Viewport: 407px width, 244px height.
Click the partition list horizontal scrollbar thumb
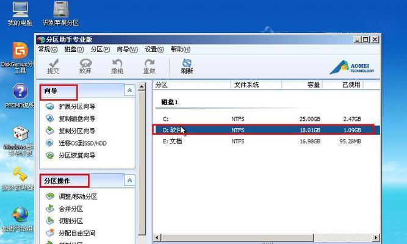coord(237,237)
